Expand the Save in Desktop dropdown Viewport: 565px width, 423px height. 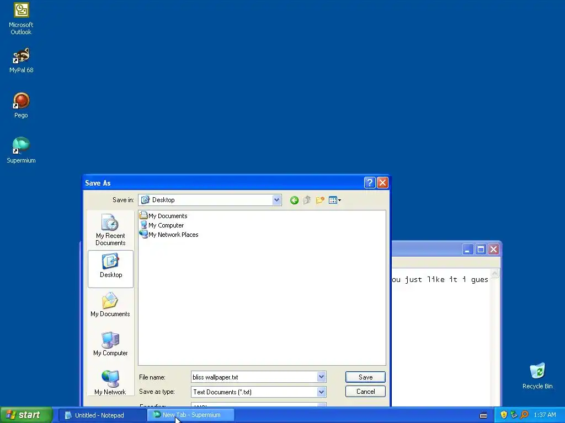coord(276,200)
